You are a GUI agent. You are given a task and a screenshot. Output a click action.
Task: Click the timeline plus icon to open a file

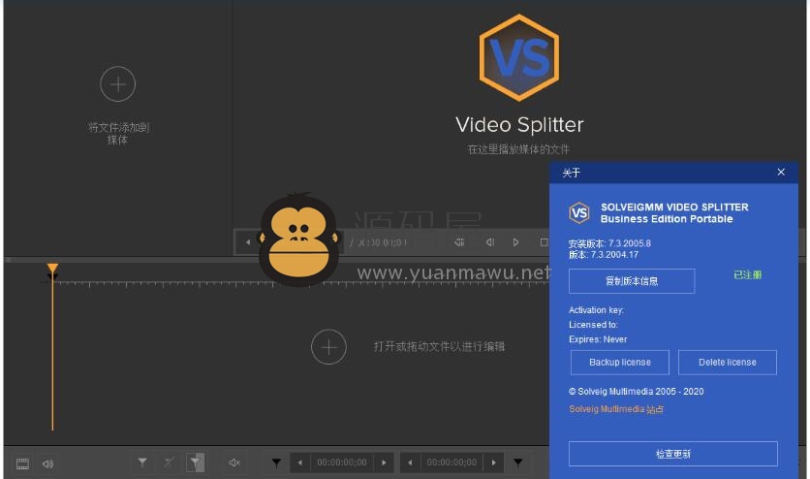(328, 347)
